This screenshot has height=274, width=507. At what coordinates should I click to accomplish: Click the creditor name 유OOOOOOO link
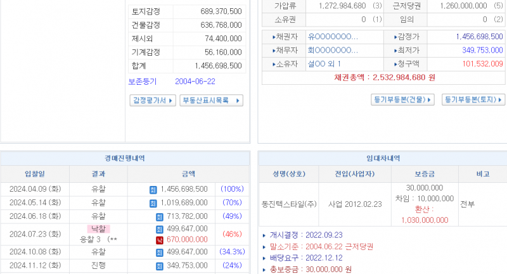(x=332, y=36)
